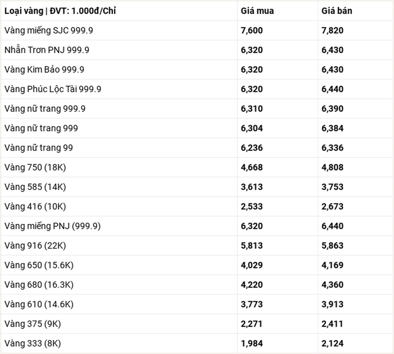Click the 'Vàng 750 (18K)' label
Screen dimensions: 394x354
35,168
